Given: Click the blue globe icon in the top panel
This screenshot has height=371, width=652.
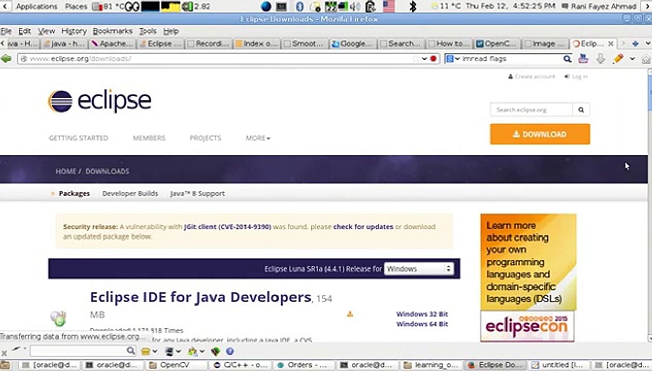Looking at the screenshot, I should pyautogui.click(x=266, y=6).
